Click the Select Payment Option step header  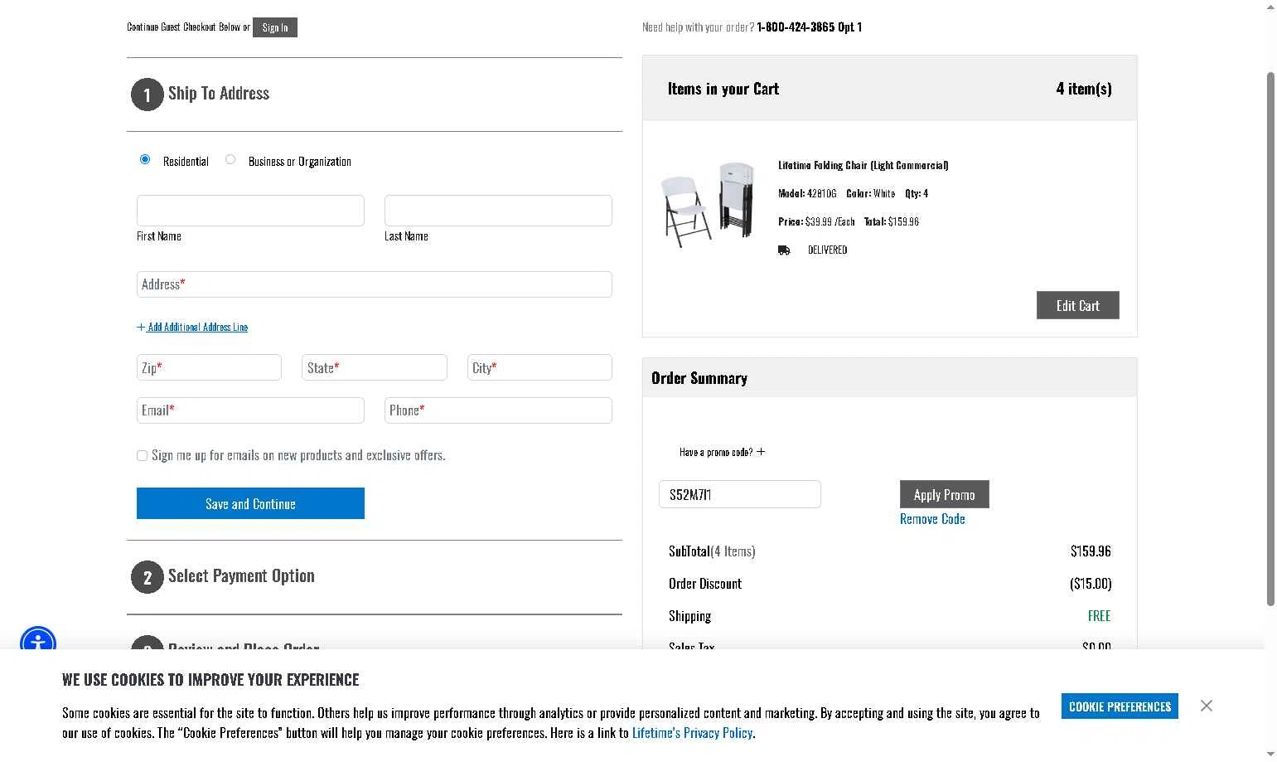pyautogui.click(x=241, y=576)
